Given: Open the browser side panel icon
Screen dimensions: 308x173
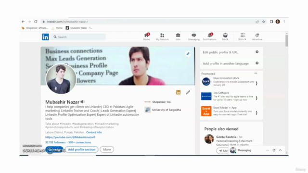Looking at the screenshot, I should 271,22.
